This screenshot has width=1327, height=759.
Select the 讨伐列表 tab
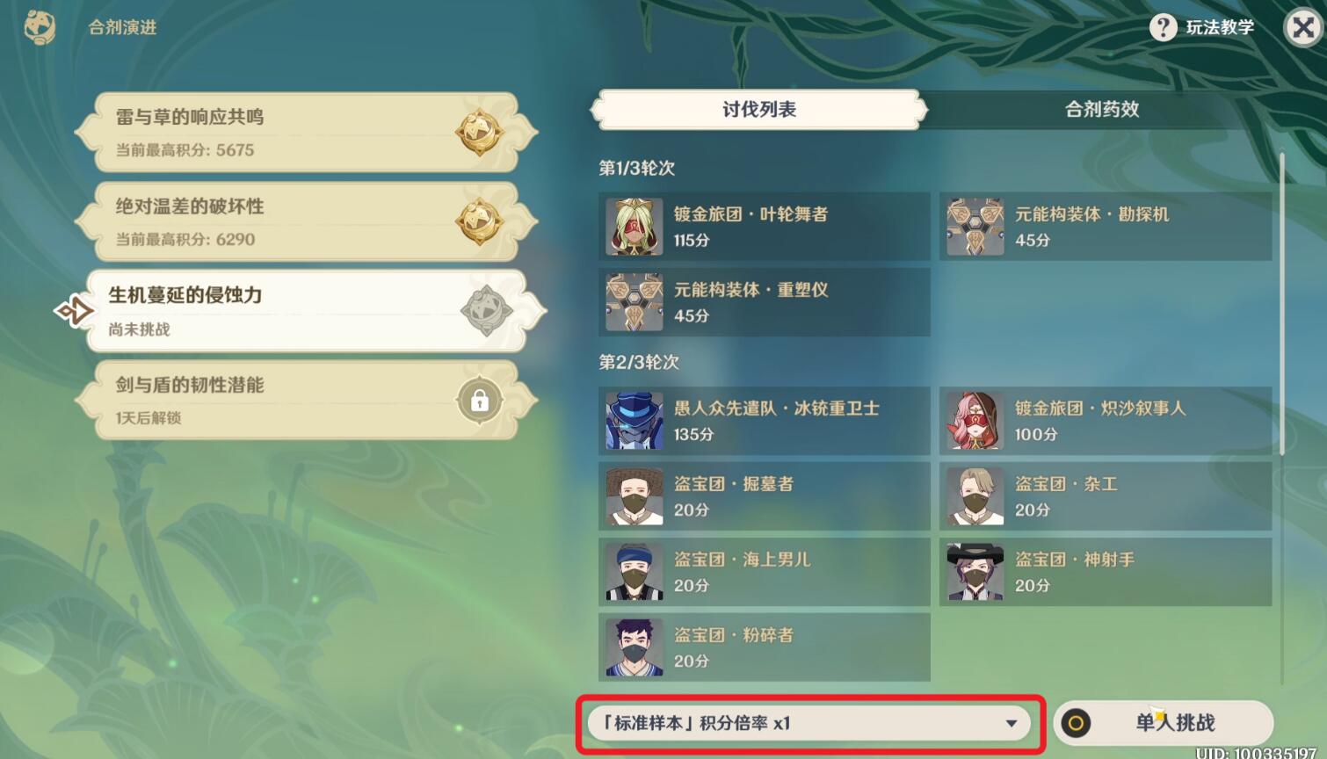[759, 110]
